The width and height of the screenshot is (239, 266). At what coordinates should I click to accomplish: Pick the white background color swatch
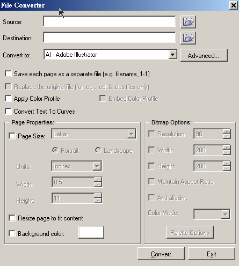pos(91,232)
